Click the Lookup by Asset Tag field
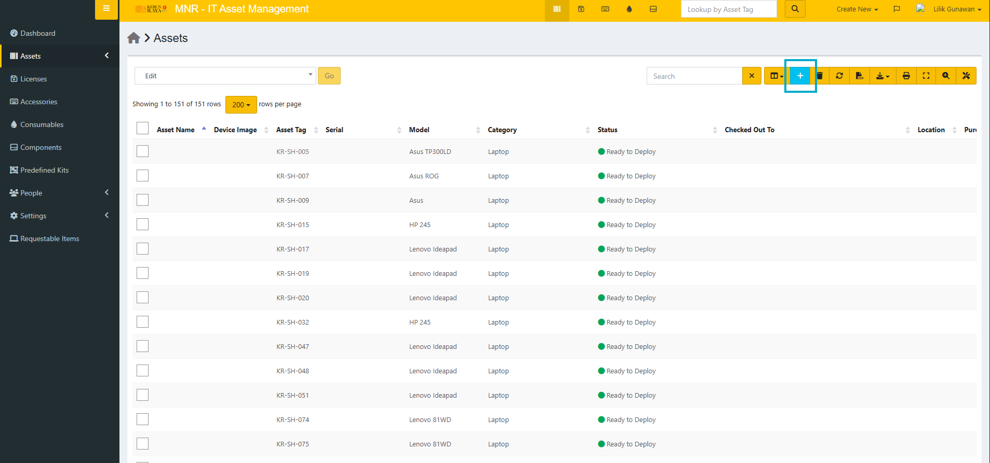Image resolution: width=990 pixels, height=463 pixels. coord(728,9)
